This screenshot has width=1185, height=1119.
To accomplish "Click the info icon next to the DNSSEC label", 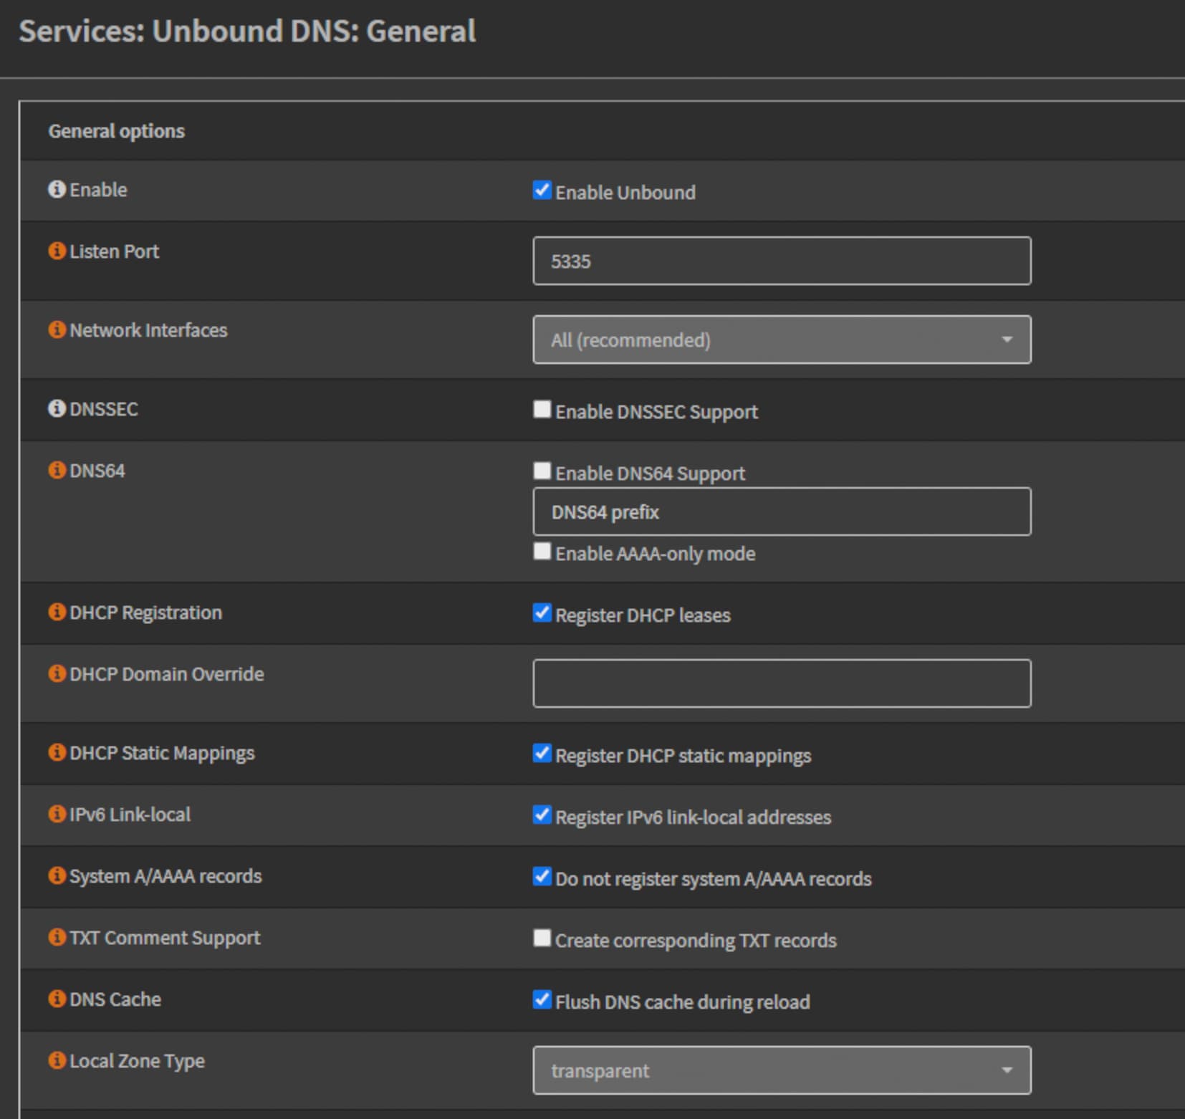I will [57, 408].
